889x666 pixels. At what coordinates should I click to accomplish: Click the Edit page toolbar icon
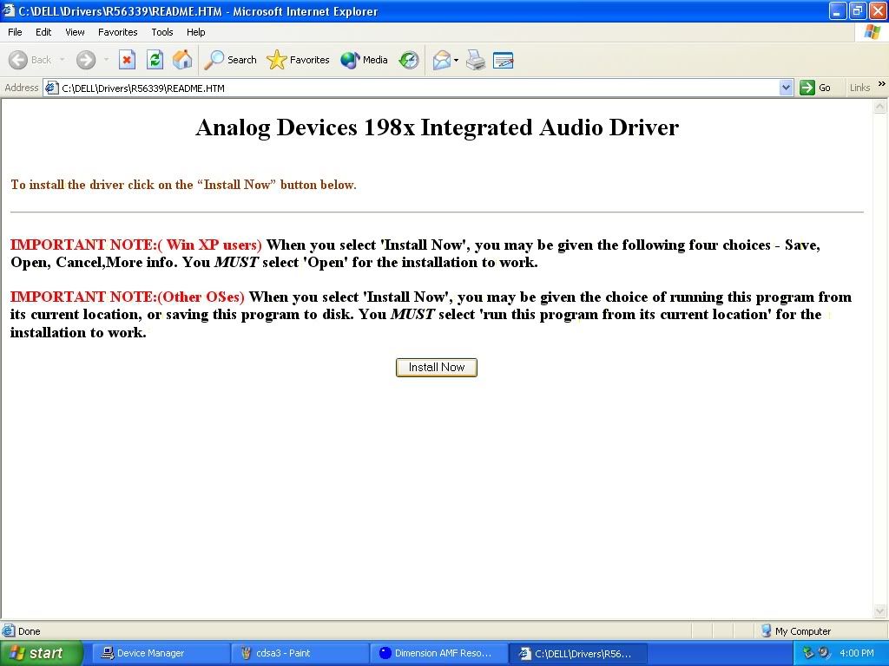point(503,60)
